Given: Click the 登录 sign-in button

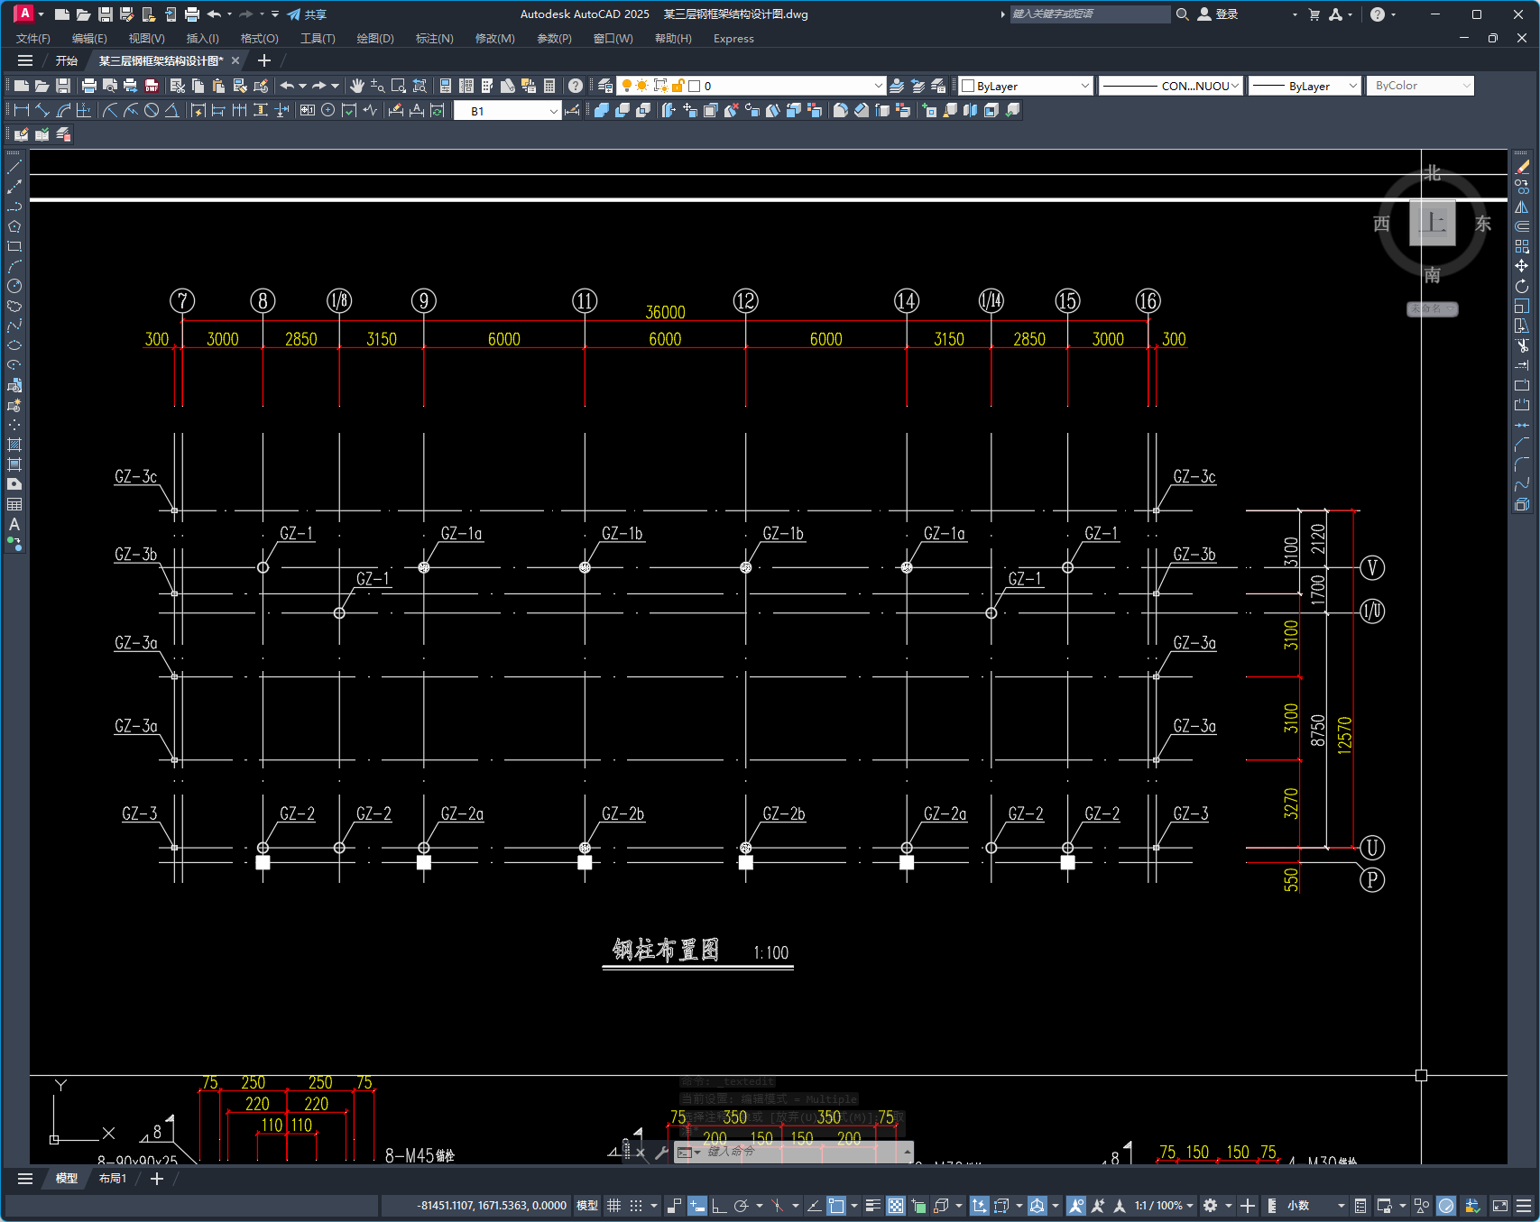Looking at the screenshot, I should 1218,14.
